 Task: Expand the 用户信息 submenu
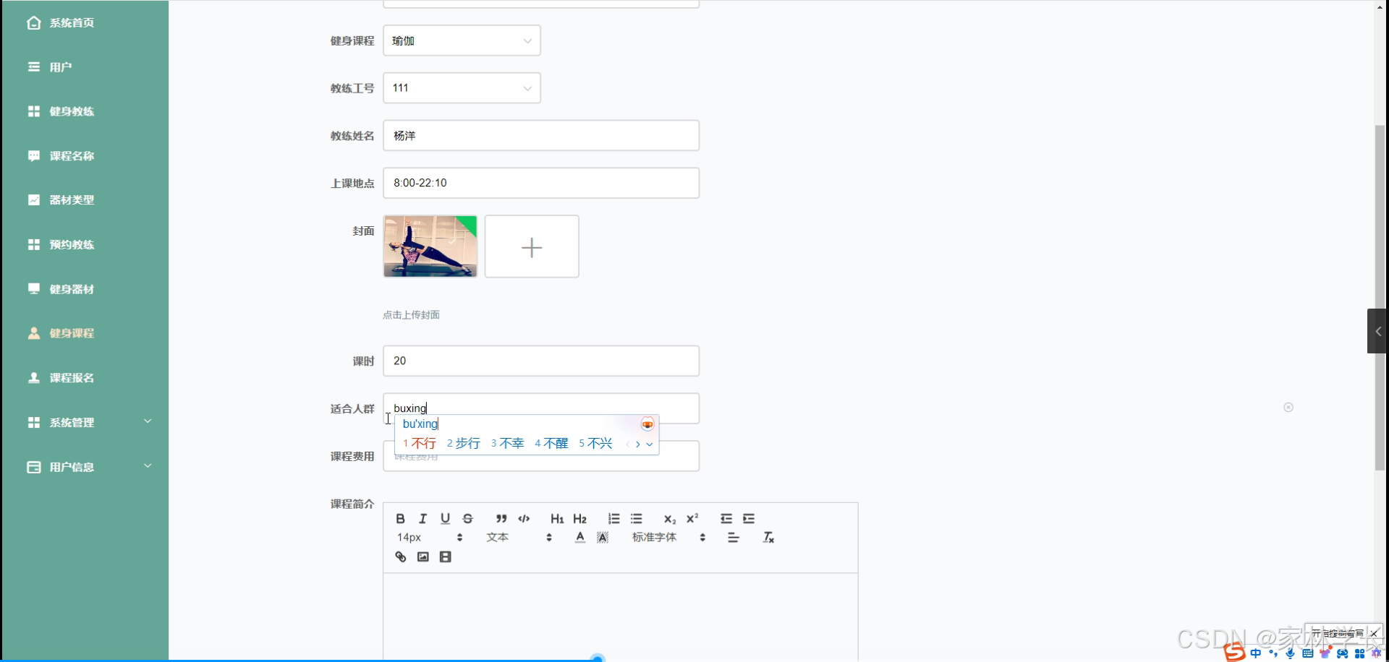pyautogui.click(x=85, y=467)
